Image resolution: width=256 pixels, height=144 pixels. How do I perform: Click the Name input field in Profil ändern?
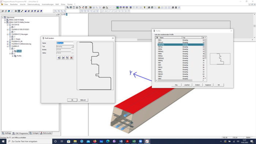point(65,43)
